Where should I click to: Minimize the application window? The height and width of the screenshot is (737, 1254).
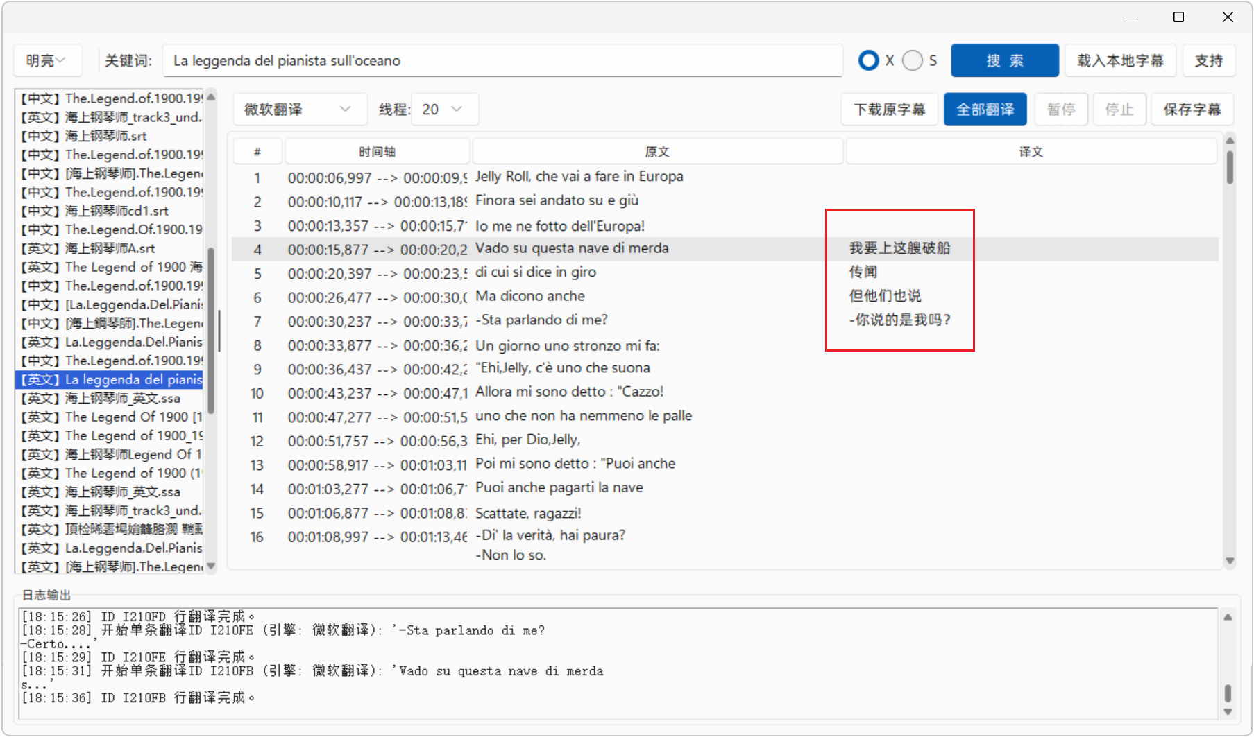1130,17
